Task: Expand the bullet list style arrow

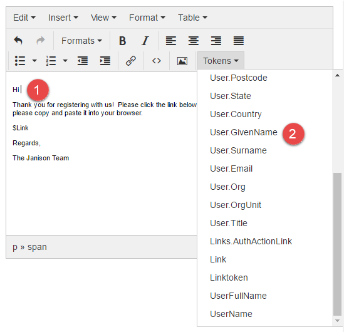Action: coord(34,61)
